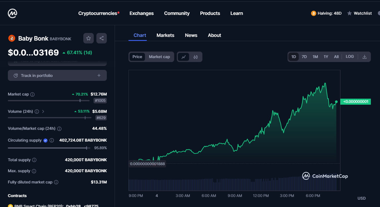The image size is (380, 207).
Task: Click the share icon beside Baby Bonk
Action: pyautogui.click(x=102, y=38)
